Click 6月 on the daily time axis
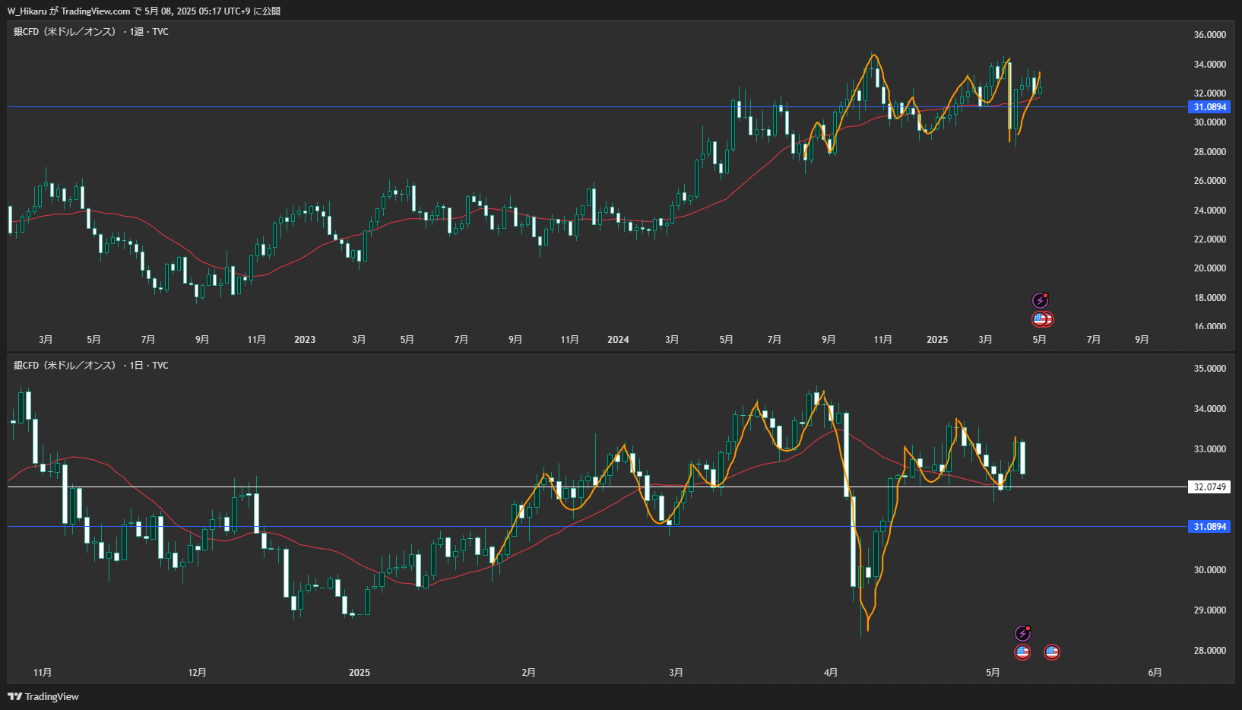Screen dimensions: 1242x710 (x=1155, y=673)
